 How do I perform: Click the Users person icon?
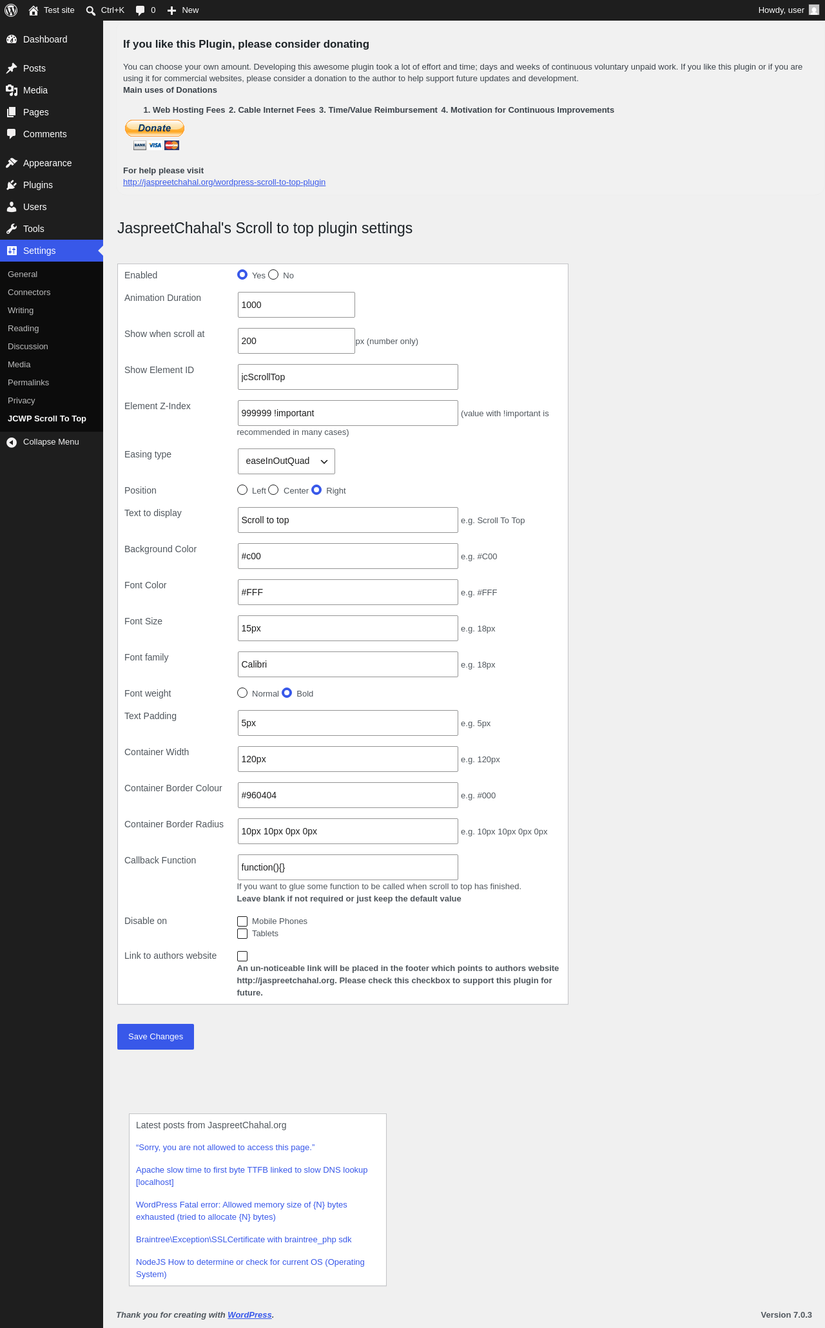pyautogui.click(x=12, y=207)
